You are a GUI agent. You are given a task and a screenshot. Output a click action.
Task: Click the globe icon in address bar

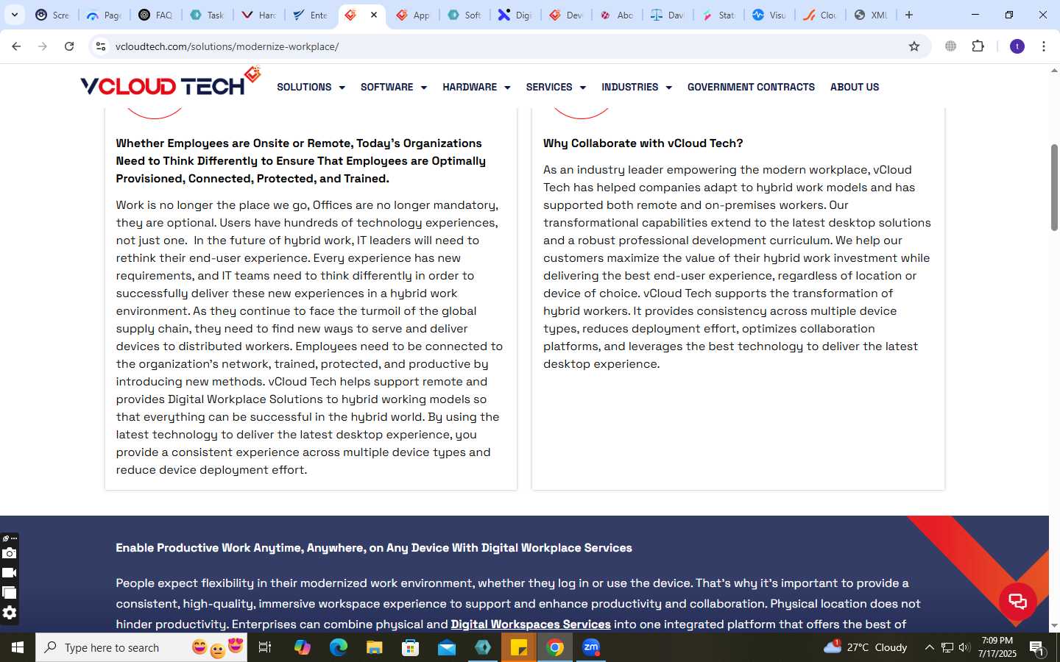click(x=950, y=46)
